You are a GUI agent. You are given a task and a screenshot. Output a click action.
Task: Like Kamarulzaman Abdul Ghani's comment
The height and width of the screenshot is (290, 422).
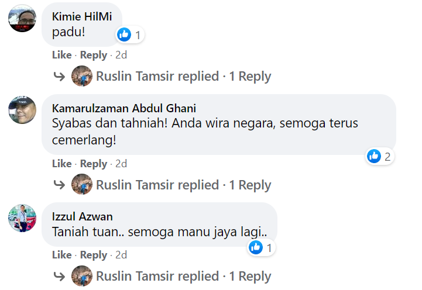pyautogui.click(x=61, y=164)
